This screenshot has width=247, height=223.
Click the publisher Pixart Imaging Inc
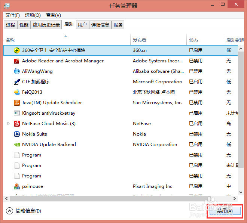tap(152, 186)
